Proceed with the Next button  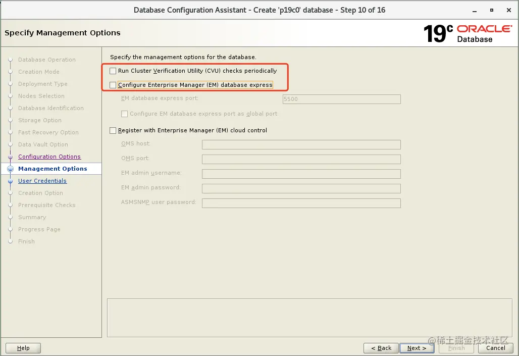tap(417, 348)
